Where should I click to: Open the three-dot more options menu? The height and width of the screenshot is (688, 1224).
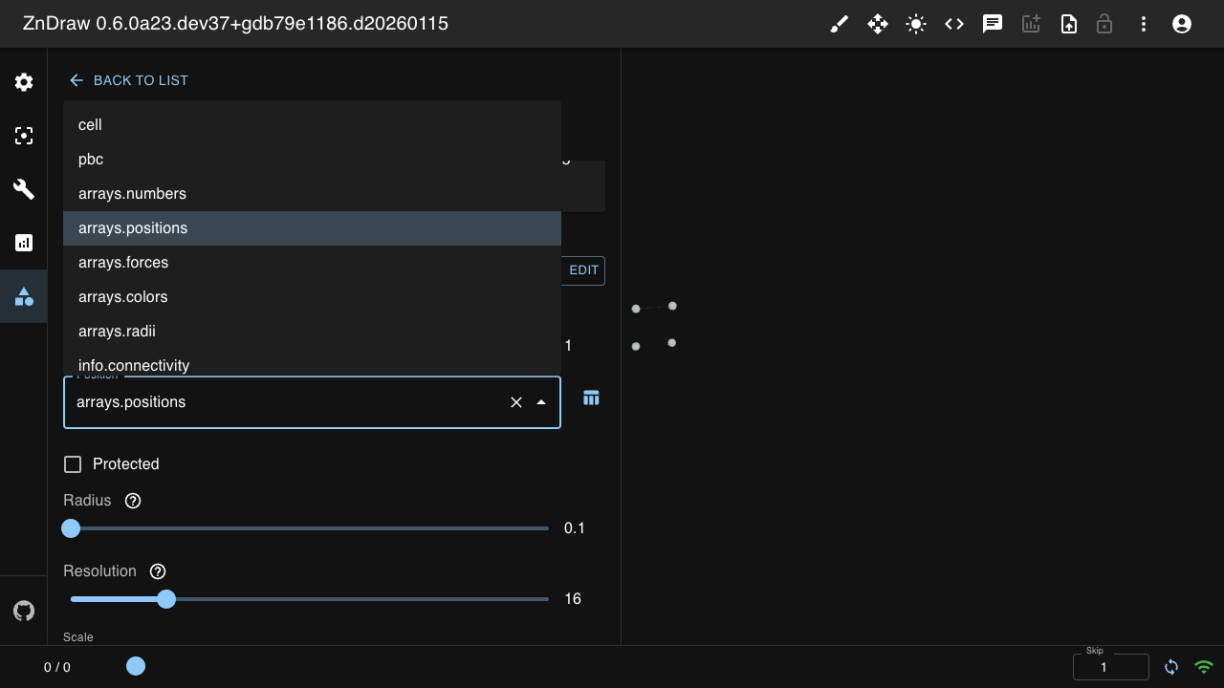point(1144,24)
